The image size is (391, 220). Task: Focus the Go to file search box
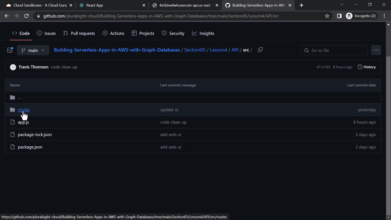[x=334, y=50]
